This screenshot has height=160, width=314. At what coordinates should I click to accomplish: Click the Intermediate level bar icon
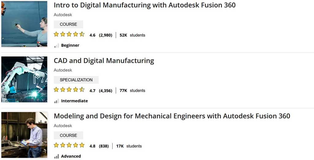coord(56,101)
